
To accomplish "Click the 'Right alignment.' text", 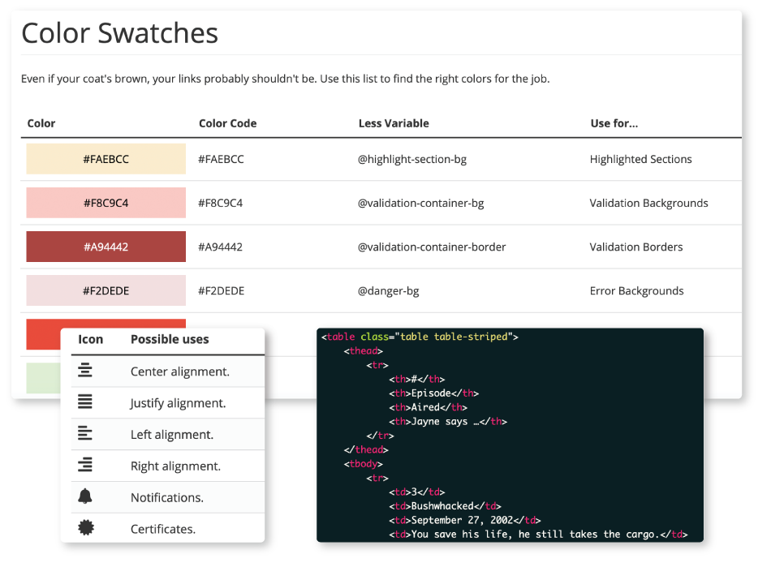I will (x=175, y=466).
